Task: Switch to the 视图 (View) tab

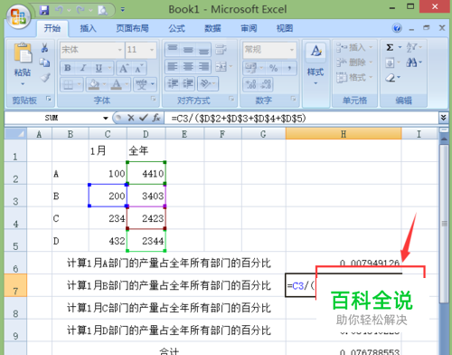Action: pyautogui.click(x=285, y=28)
